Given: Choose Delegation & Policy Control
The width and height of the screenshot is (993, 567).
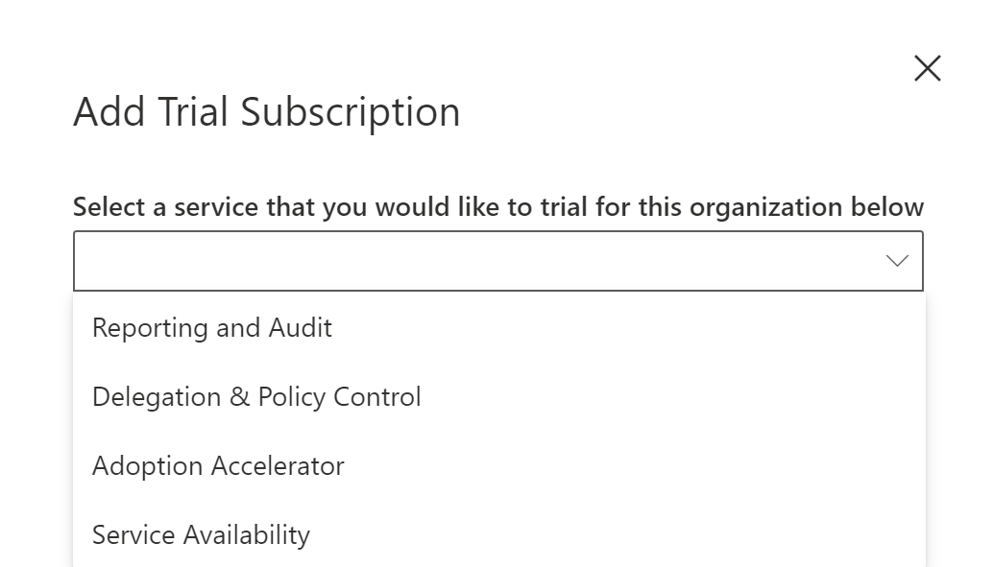Looking at the screenshot, I should (256, 397).
